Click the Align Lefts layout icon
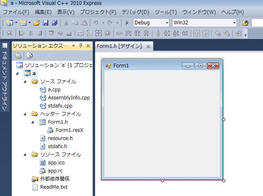This screenshot has width=263, height=196. 22,33
